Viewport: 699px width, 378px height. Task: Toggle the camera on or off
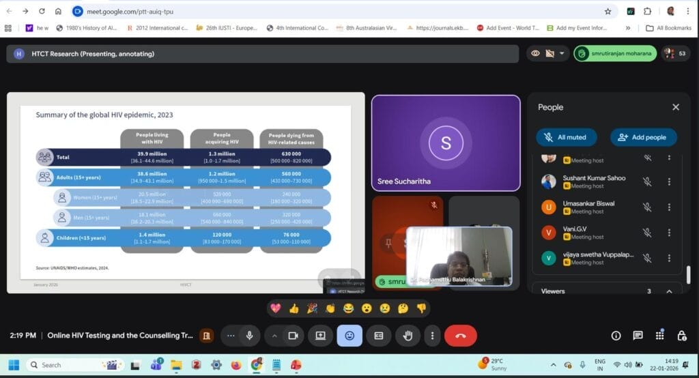click(293, 336)
